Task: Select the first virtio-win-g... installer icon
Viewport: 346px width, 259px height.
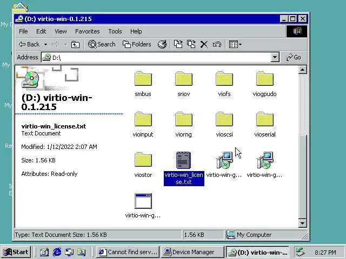Action: pyautogui.click(x=224, y=160)
